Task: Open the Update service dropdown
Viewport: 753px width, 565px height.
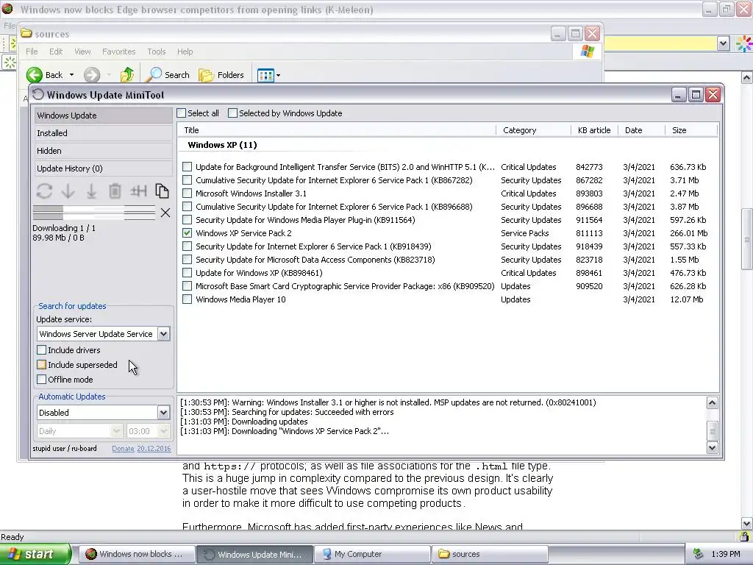Action: point(163,334)
